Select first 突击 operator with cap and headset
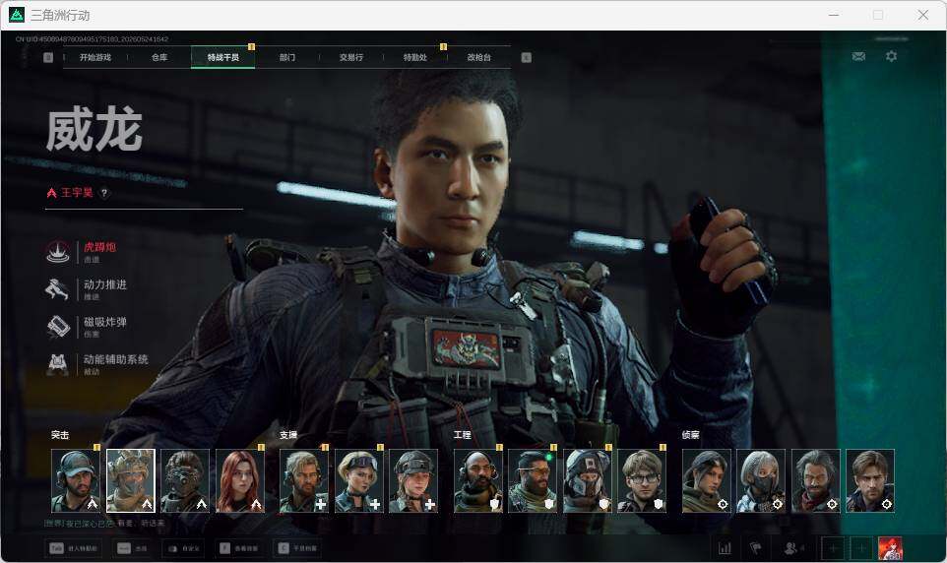The image size is (947, 563). (76, 481)
